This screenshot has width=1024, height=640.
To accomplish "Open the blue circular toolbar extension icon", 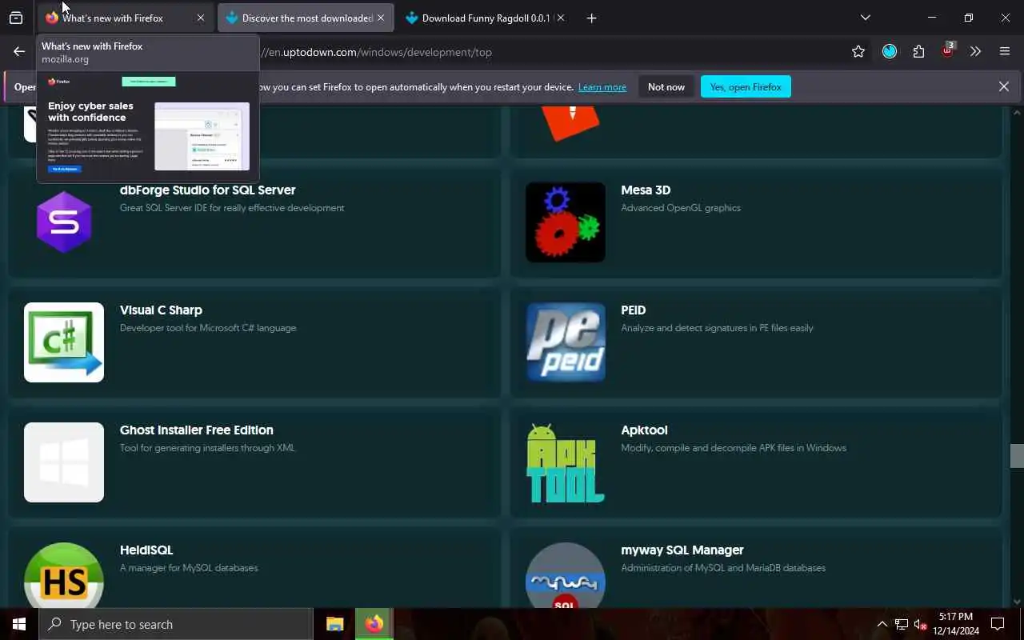I will click(x=890, y=52).
